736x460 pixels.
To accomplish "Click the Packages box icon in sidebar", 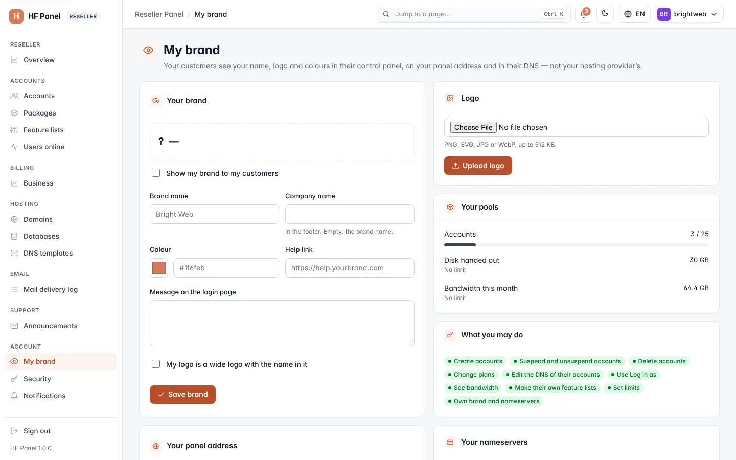I will [x=14, y=113].
